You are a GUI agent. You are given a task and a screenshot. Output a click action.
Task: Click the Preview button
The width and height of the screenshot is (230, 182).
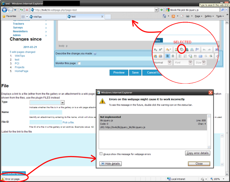coord(119,72)
